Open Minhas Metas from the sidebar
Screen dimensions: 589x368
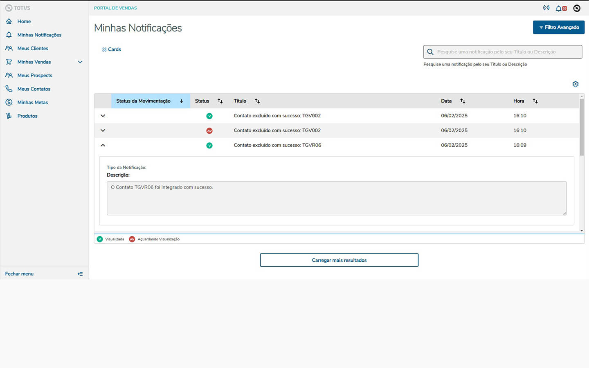(x=32, y=102)
